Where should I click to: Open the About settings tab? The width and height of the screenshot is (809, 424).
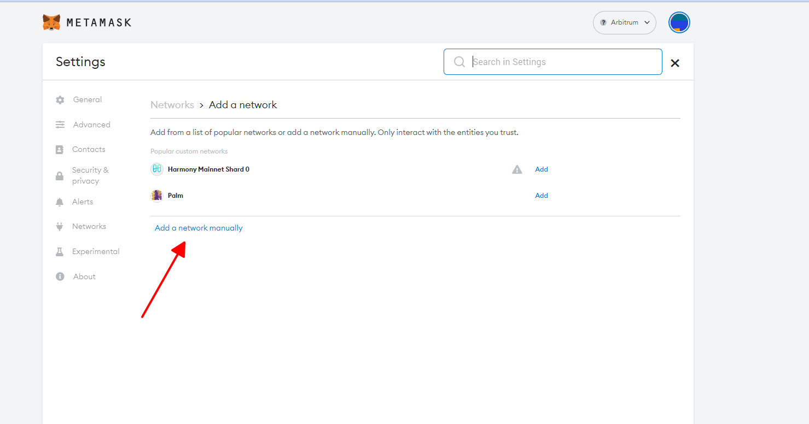pos(84,276)
